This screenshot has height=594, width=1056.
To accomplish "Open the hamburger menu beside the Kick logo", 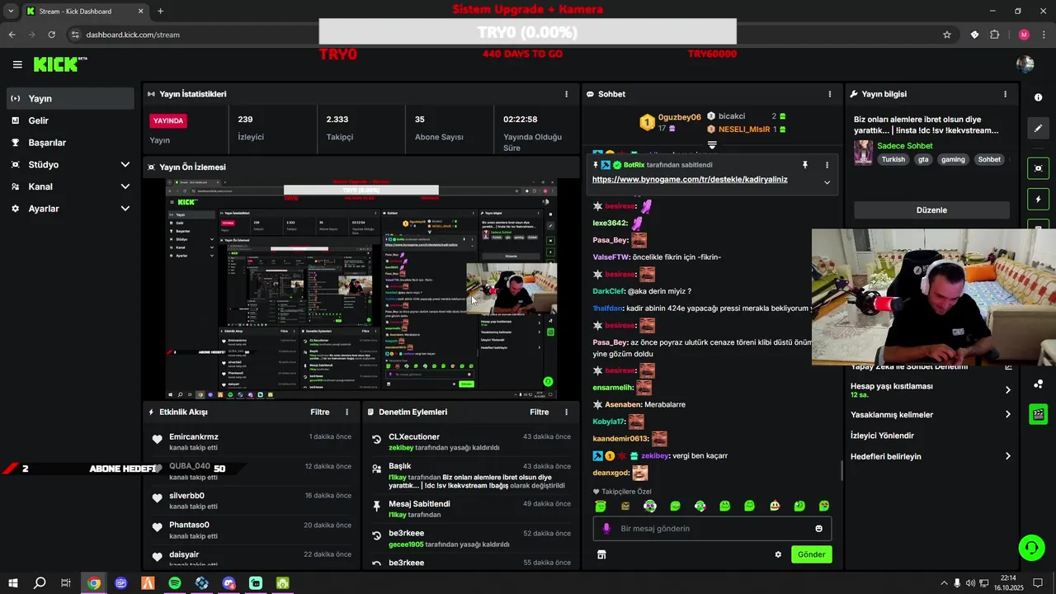I will point(16,64).
